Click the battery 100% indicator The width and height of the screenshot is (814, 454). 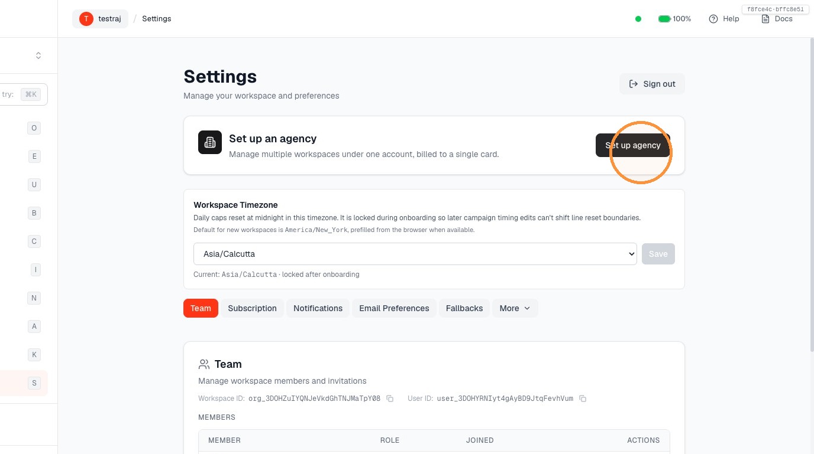674,19
